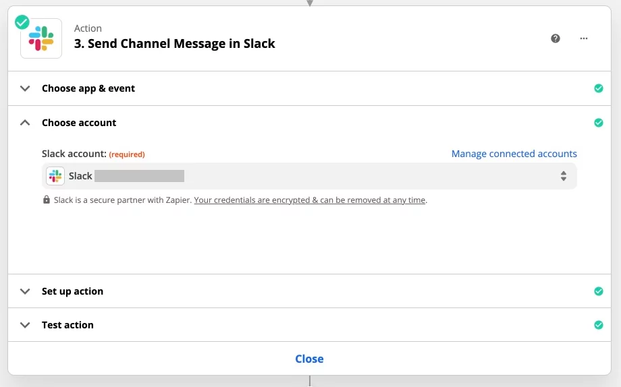Viewport: 621px width, 387px height.
Task: Click the Slack app logo in header
Action: pyautogui.click(x=41, y=38)
